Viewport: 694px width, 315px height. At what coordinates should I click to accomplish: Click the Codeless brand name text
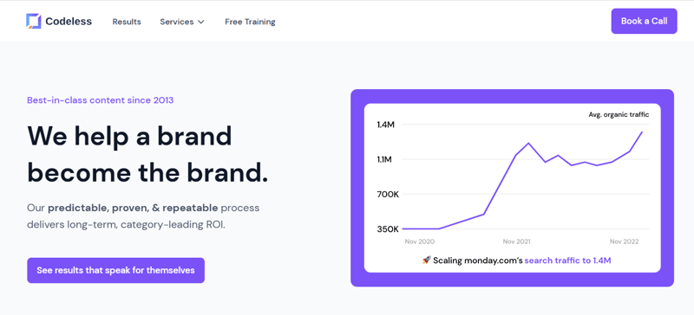pyautogui.click(x=69, y=22)
